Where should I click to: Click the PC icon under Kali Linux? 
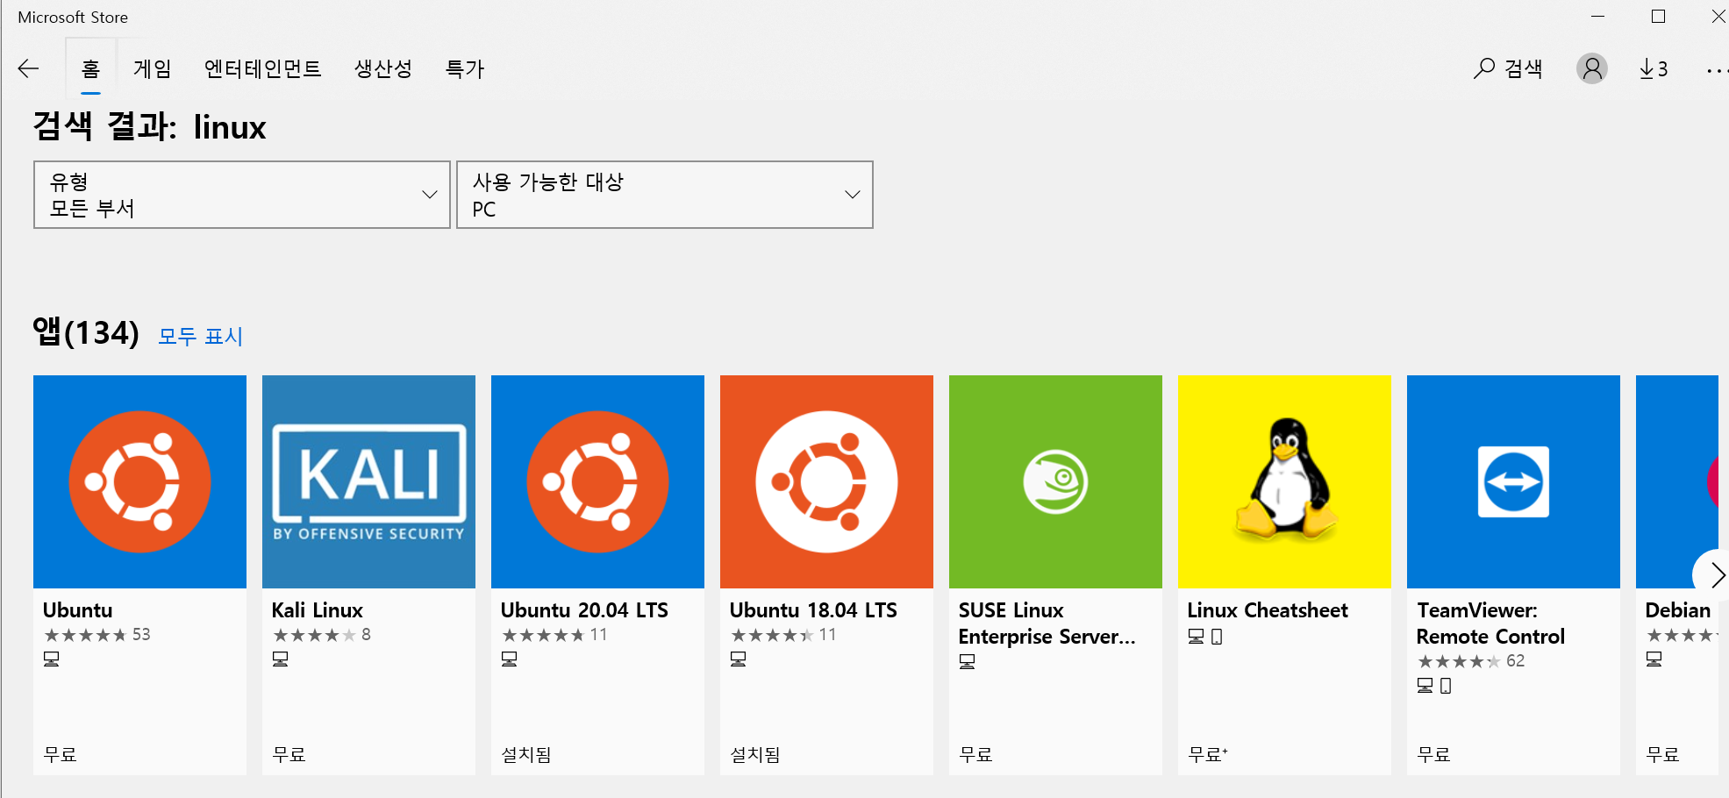coord(281,659)
